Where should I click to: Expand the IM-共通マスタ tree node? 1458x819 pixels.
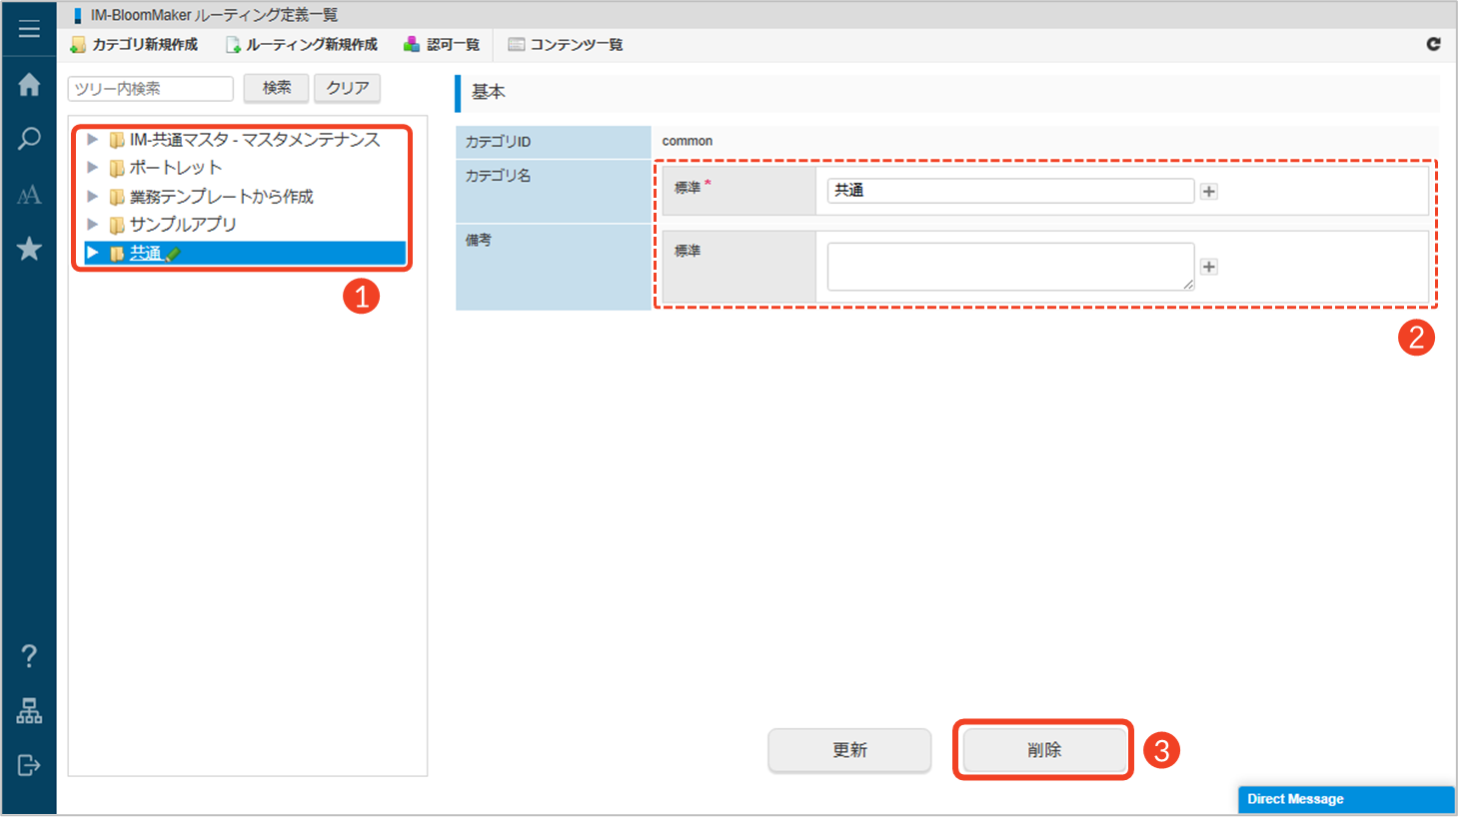pyautogui.click(x=92, y=140)
